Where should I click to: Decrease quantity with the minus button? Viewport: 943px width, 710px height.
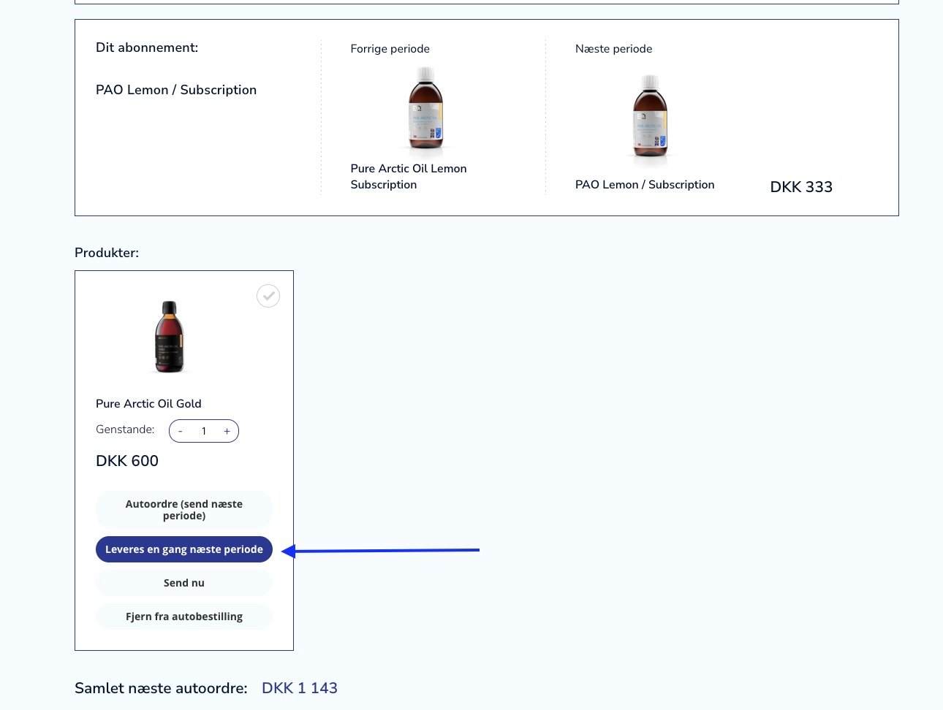[x=181, y=431]
